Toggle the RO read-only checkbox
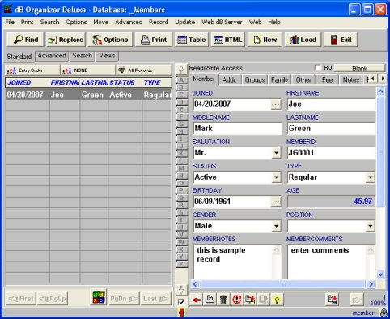 (x=318, y=68)
